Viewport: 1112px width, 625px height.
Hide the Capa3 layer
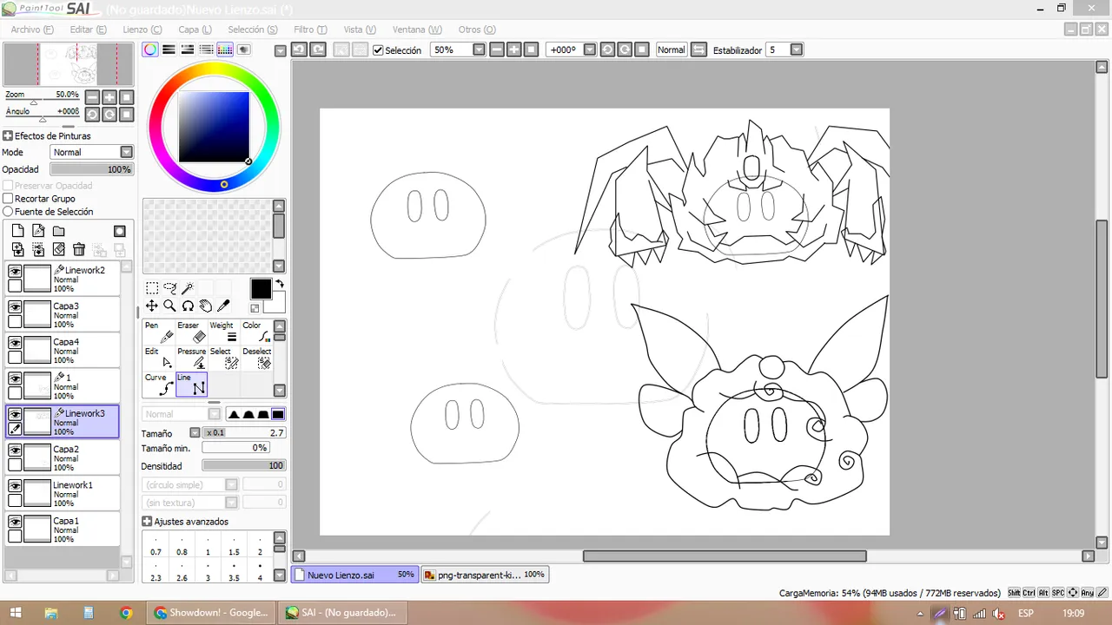pyautogui.click(x=15, y=307)
